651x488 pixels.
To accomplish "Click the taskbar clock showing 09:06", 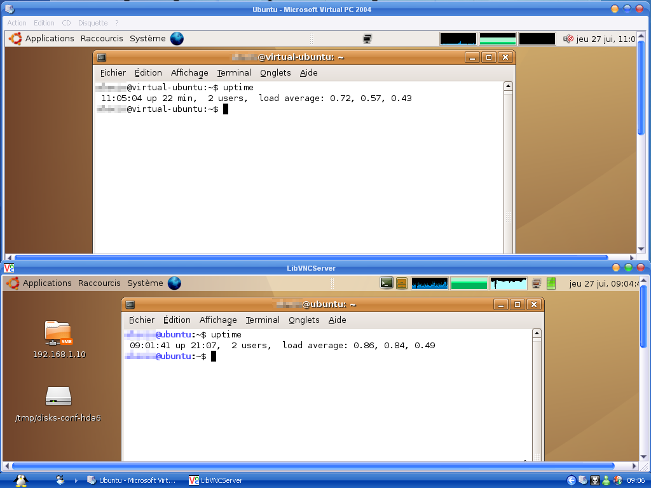I will pyautogui.click(x=636, y=480).
